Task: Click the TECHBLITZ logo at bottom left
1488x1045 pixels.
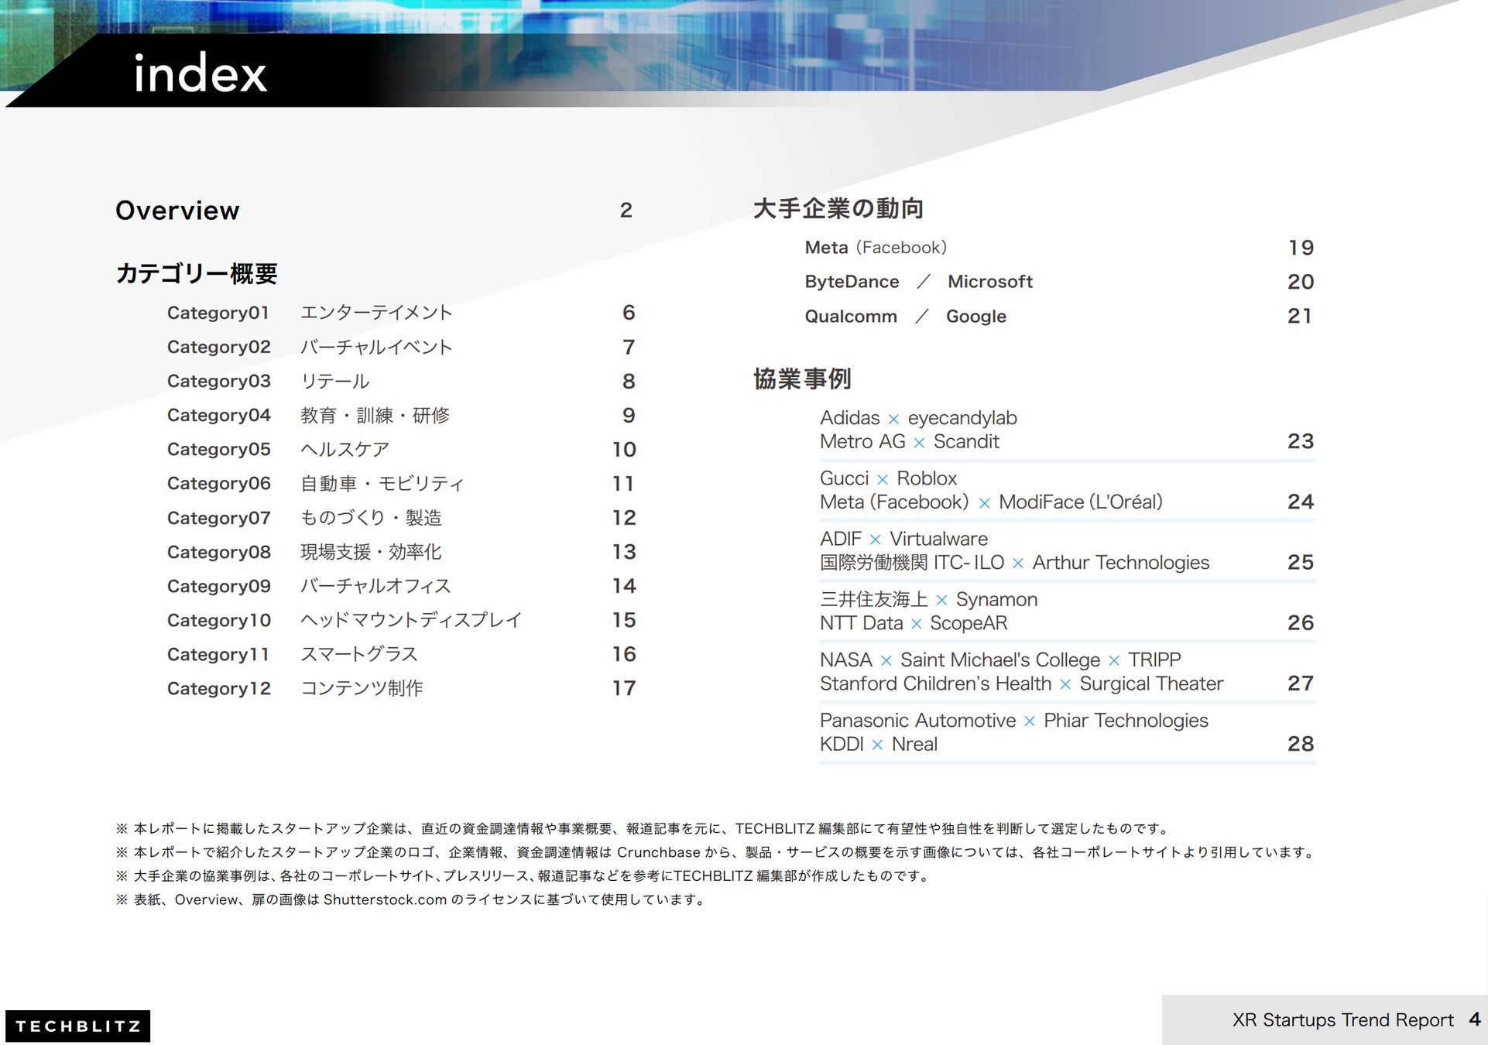Action: (77, 1026)
